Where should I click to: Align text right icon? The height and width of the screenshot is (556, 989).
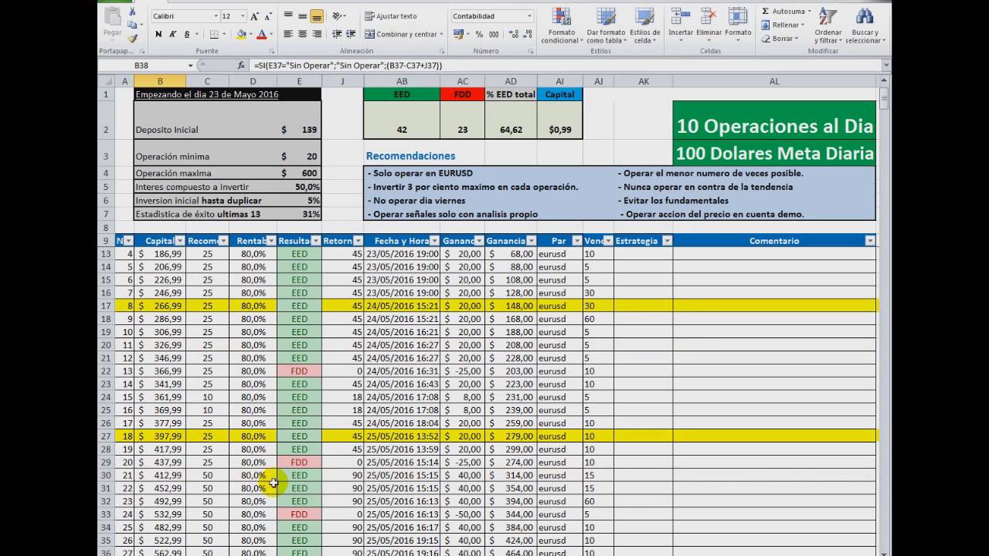click(x=316, y=34)
